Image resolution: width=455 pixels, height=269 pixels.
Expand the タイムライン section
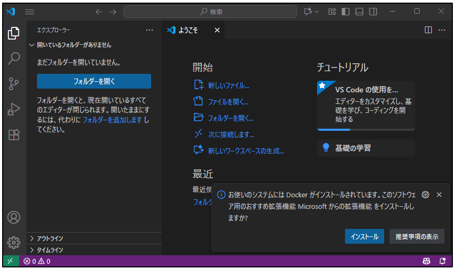[50, 250]
